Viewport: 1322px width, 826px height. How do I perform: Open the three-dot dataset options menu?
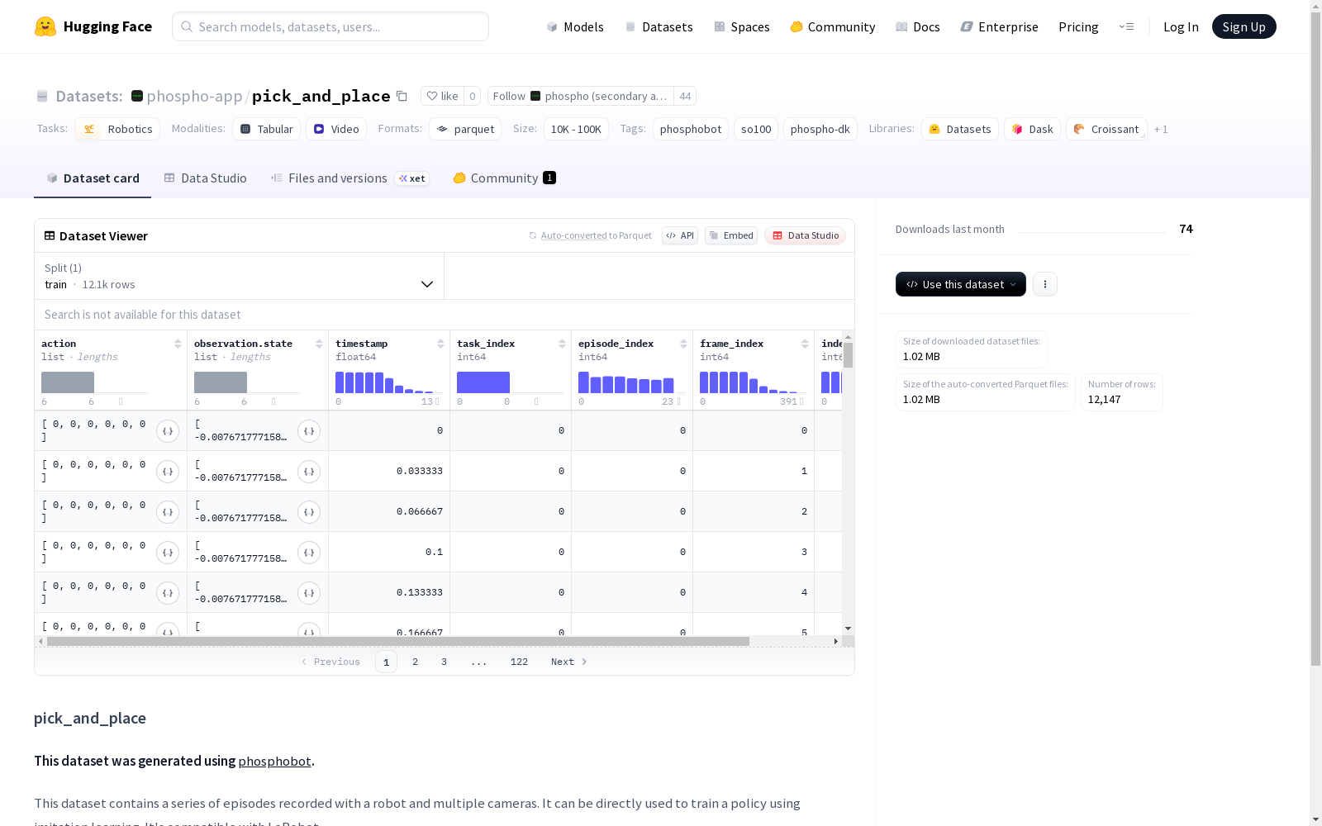pos(1045,284)
